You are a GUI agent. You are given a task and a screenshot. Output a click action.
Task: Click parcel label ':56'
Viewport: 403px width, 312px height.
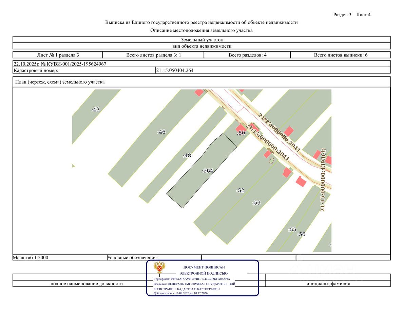pos(301,234)
